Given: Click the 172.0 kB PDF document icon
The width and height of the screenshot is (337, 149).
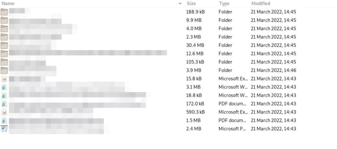Looking at the screenshot, I should (4, 104).
